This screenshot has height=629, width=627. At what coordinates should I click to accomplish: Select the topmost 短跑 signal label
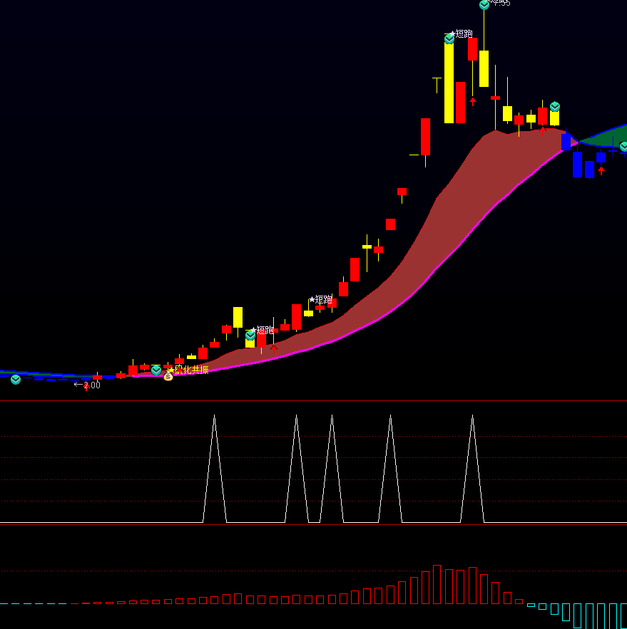click(463, 33)
